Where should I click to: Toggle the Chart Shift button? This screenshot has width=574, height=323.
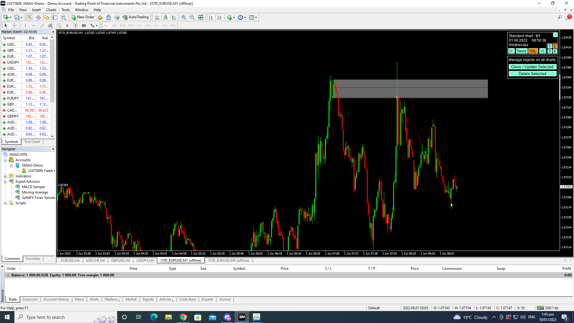click(x=220, y=17)
